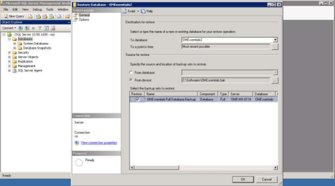Open the View menu
Viewport: 335px width, 186px height.
(25, 9)
